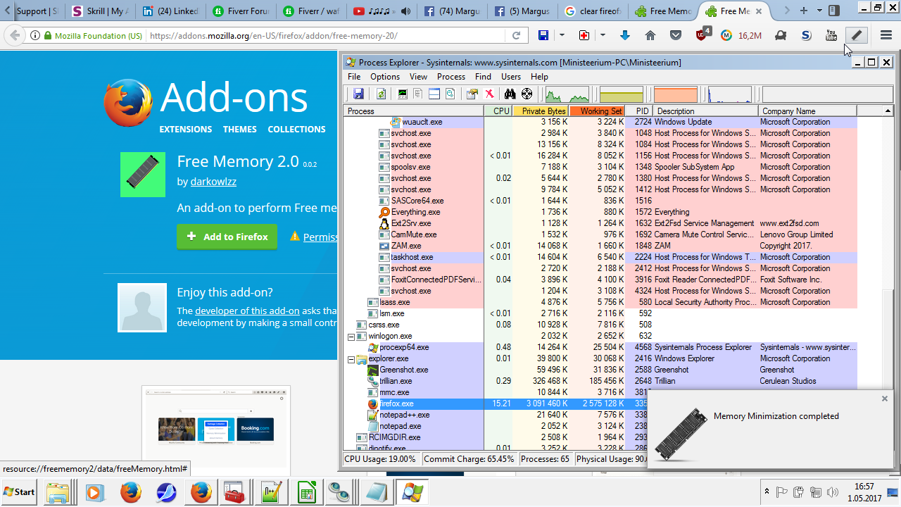Open the Firefox hamburger menu
This screenshot has width=901, height=507.
886,35
